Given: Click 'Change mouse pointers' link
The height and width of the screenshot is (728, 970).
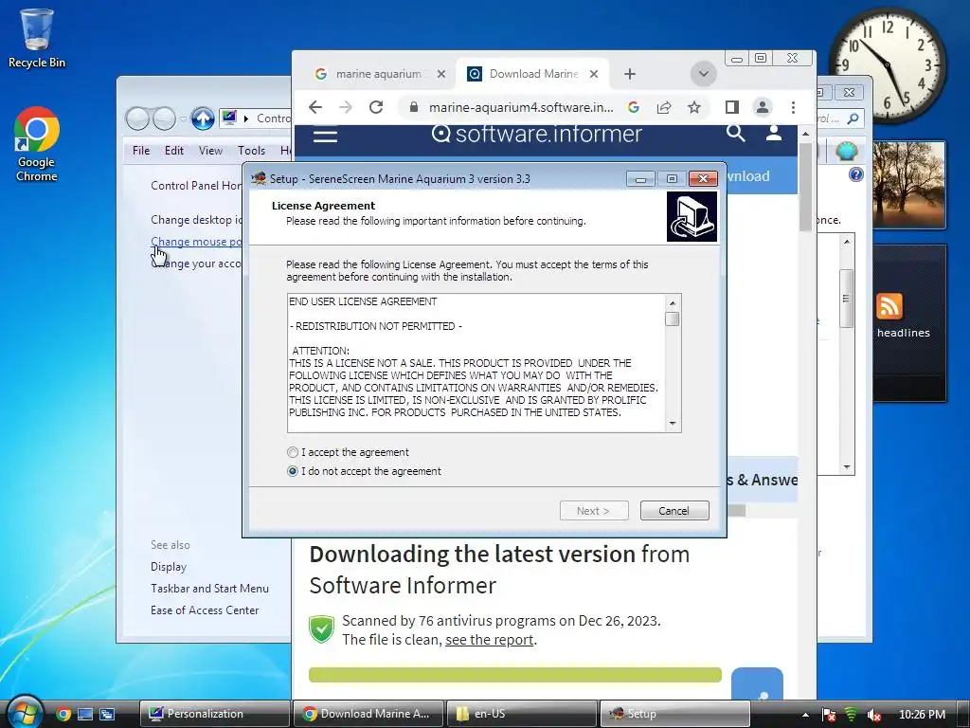Looking at the screenshot, I should (x=196, y=242).
